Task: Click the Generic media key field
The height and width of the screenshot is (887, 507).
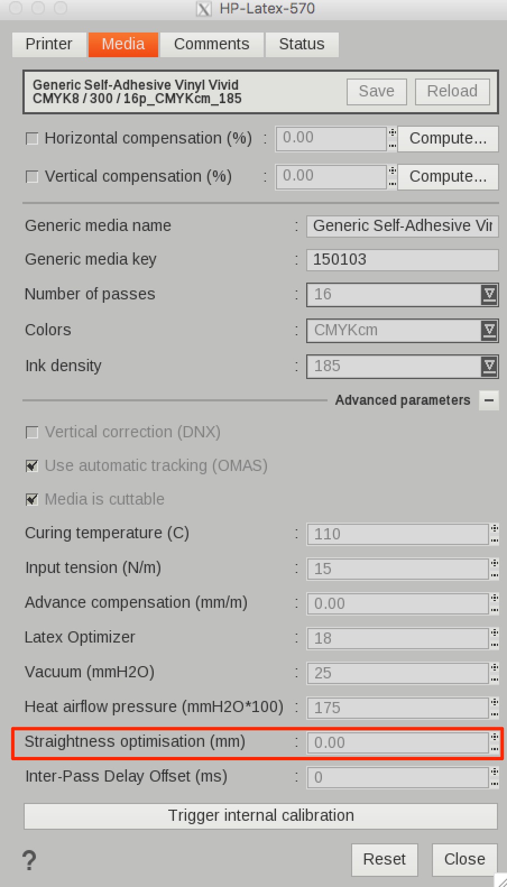Action: click(402, 260)
